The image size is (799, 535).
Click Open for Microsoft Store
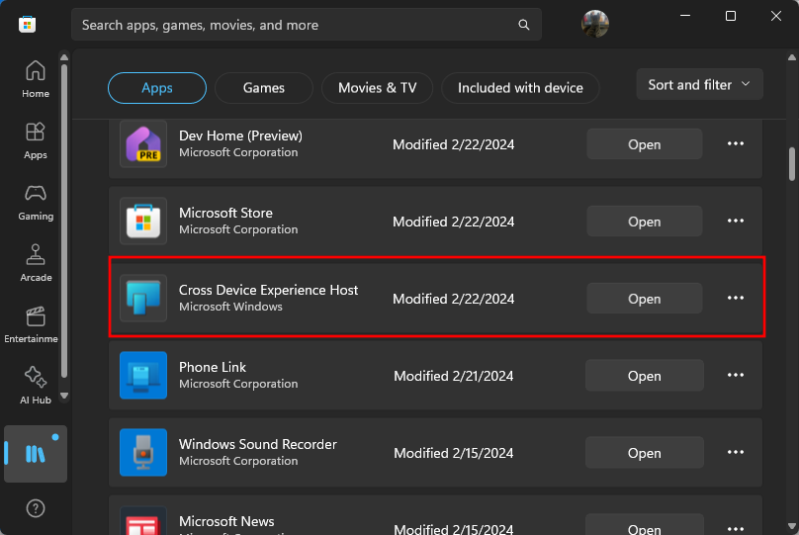tap(644, 222)
